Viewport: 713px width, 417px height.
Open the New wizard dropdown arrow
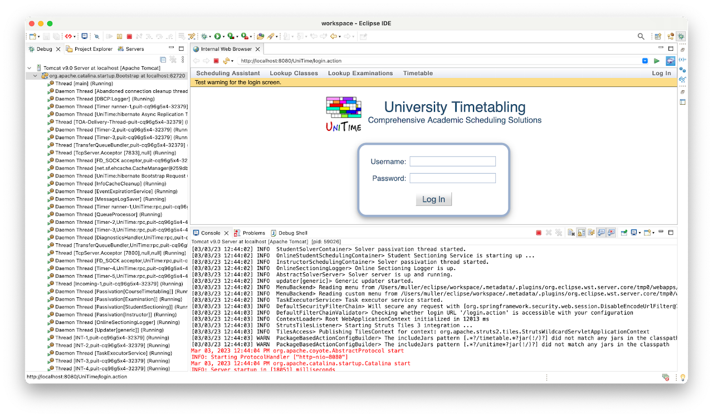click(x=39, y=37)
